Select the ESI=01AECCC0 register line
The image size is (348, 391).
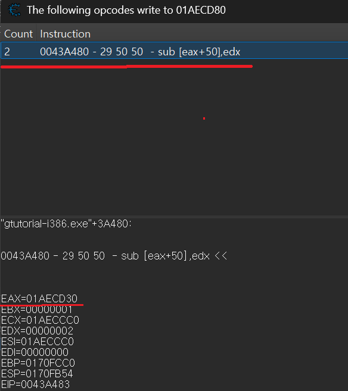point(38,342)
